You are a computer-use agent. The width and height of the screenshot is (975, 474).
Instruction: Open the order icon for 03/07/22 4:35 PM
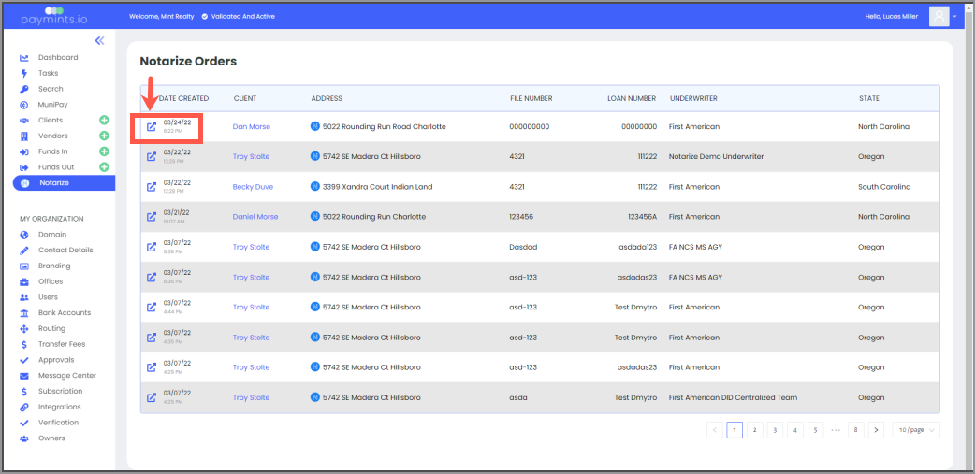[151, 338]
